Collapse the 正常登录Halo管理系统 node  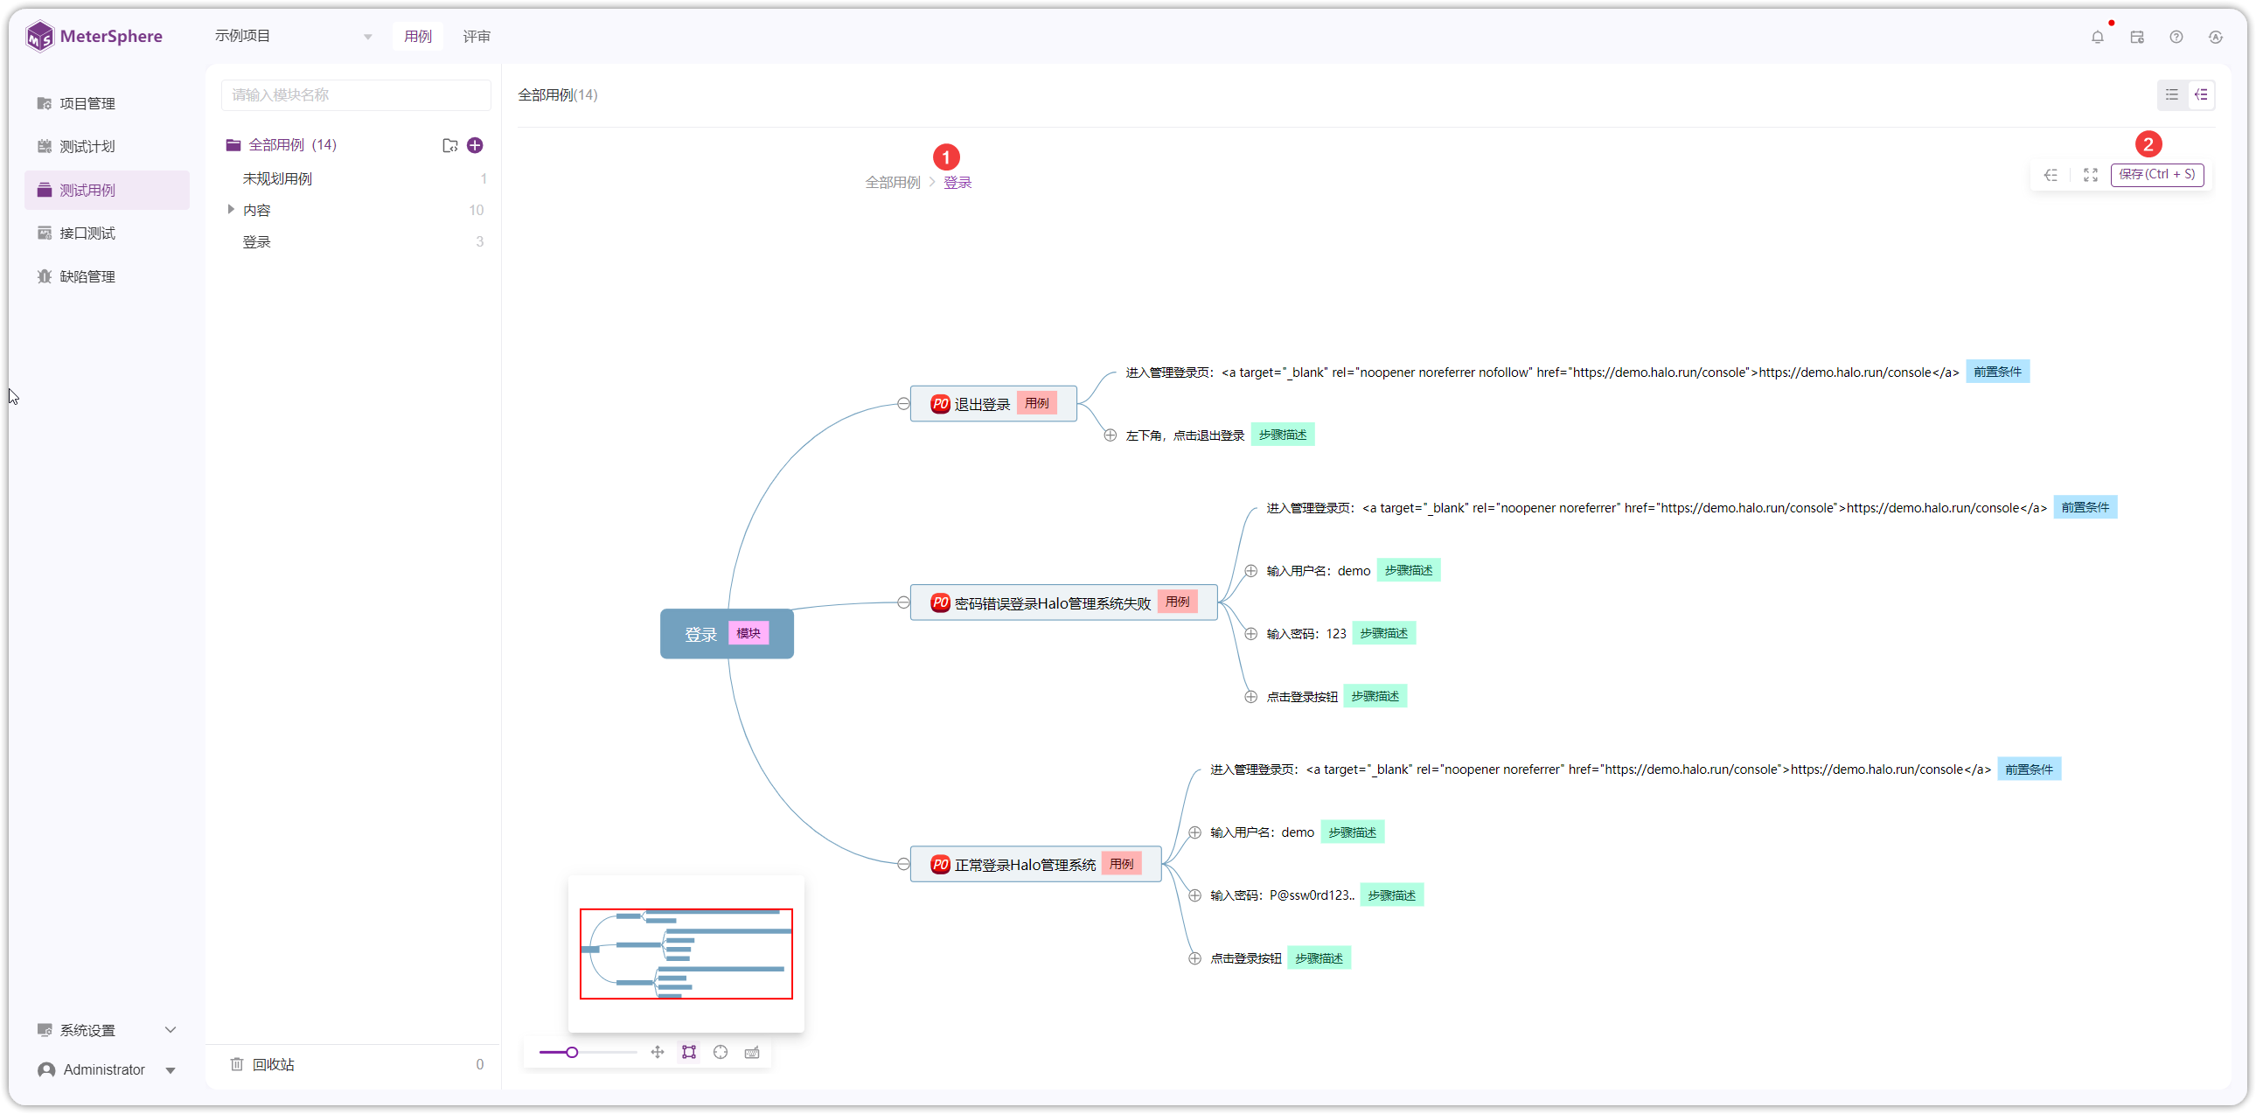click(x=904, y=865)
